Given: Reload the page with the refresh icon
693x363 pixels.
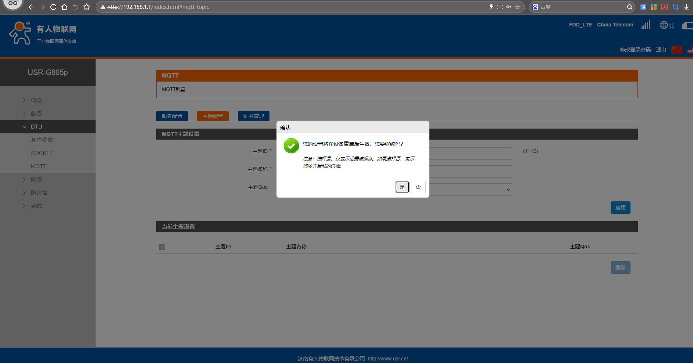Looking at the screenshot, I should [53, 7].
